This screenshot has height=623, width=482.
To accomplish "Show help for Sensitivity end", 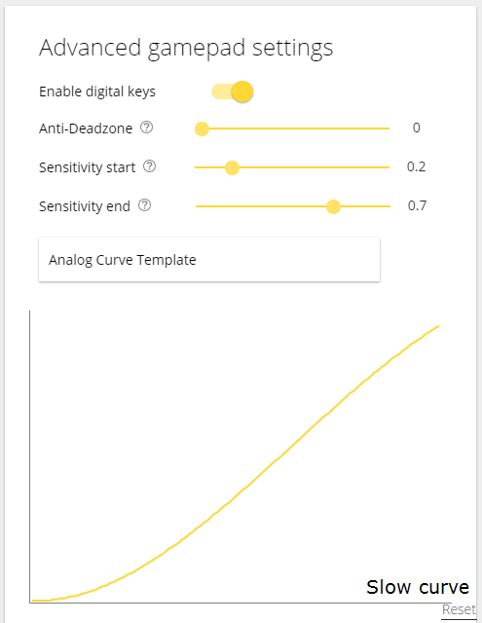I will point(145,205).
